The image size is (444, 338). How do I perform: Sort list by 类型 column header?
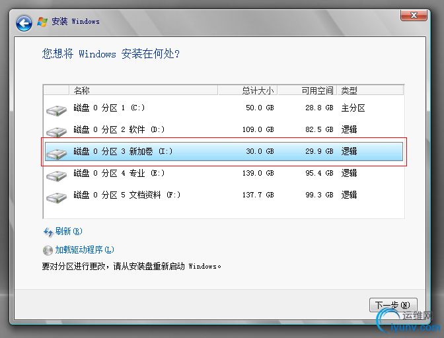tap(371, 90)
